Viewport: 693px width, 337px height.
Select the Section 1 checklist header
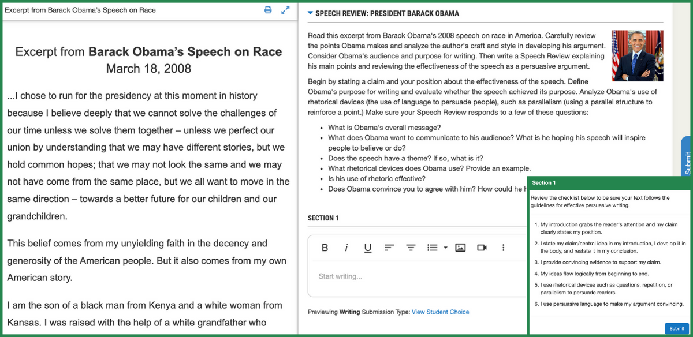click(609, 182)
